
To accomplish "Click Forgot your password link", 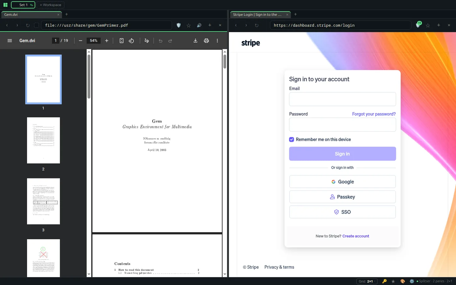I will (x=374, y=114).
